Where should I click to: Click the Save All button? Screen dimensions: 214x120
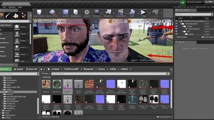click(x=31, y=69)
